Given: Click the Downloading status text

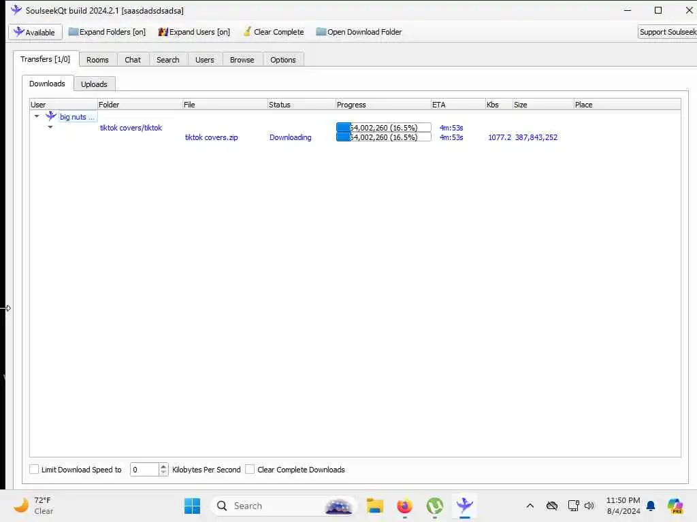Looking at the screenshot, I should [290, 137].
